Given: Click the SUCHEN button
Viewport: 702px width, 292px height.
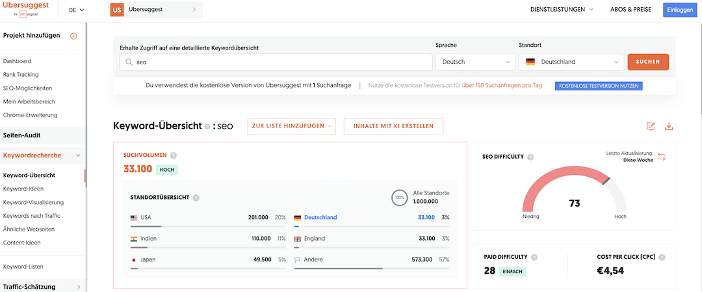Looking at the screenshot, I should click(648, 62).
